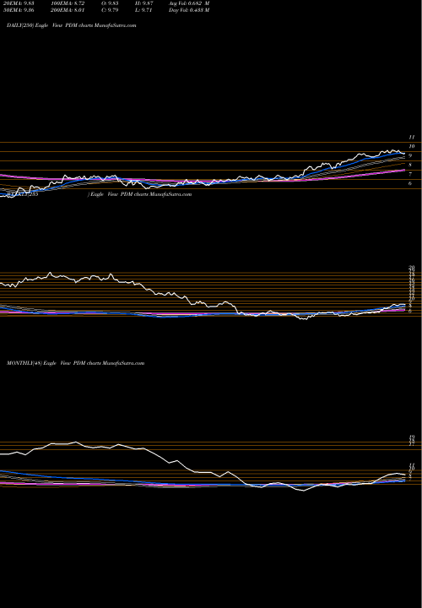Click the '10' price label on daily chart
This screenshot has height=608, width=422.
pyautogui.click(x=412, y=146)
